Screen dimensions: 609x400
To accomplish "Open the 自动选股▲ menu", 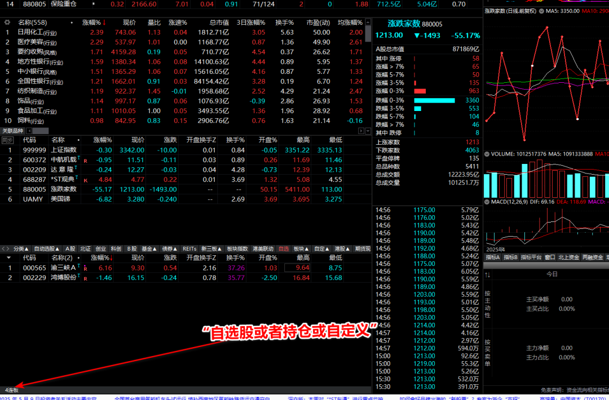I will coord(46,248).
